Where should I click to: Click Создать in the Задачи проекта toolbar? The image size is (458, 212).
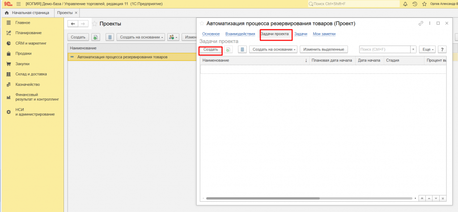click(x=211, y=50)
